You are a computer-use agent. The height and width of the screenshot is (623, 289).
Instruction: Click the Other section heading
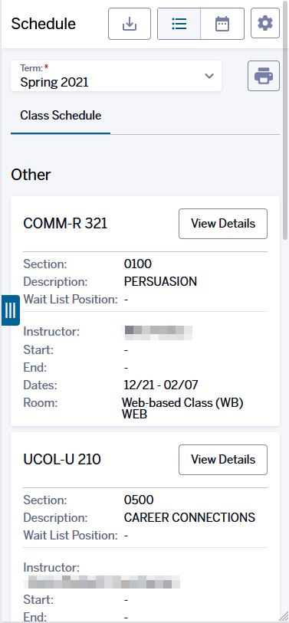point(31,175)
